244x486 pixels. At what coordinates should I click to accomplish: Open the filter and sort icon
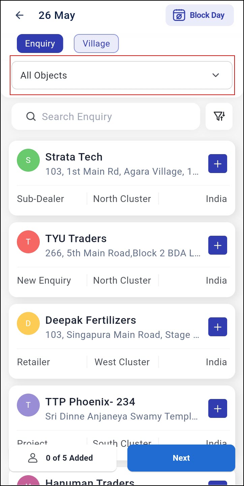(219, 116)
